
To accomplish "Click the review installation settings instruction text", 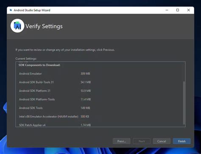I will coord(65,50).
